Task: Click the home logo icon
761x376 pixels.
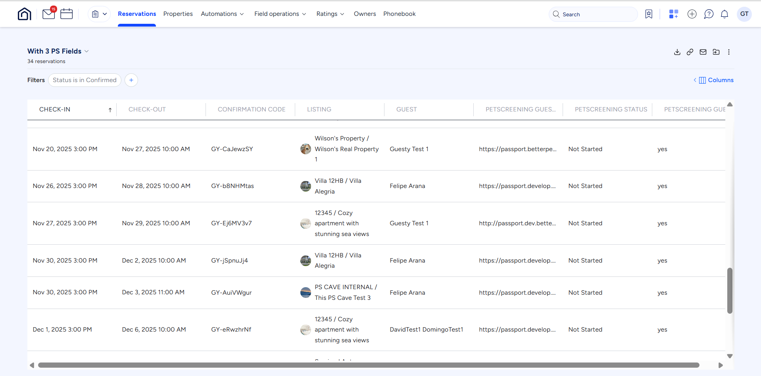Action: [x=24, y=14]
